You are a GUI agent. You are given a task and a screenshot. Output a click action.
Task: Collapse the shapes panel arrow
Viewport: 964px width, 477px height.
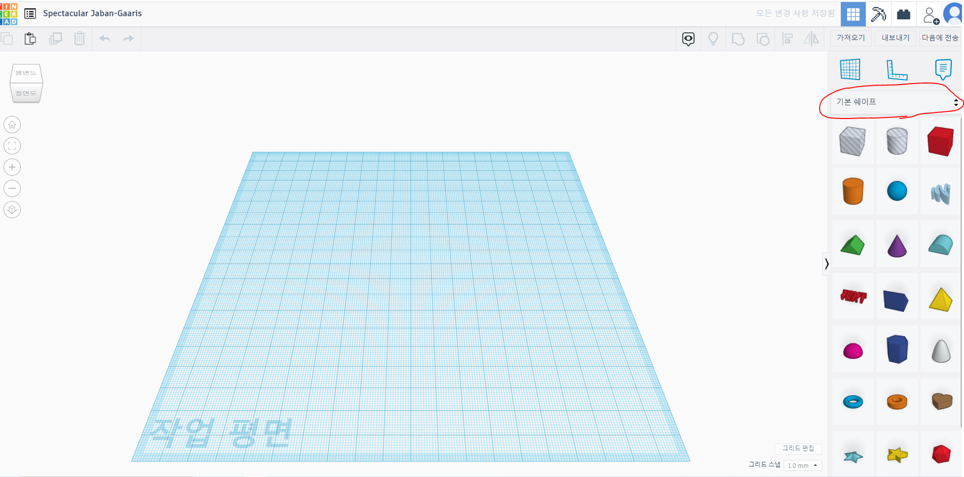click(x=826, y=264)
